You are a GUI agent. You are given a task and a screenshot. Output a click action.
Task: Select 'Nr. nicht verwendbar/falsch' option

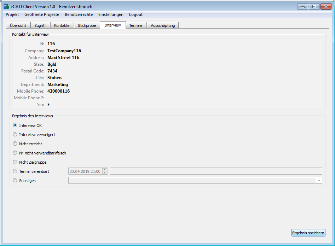tap(15, 153)
